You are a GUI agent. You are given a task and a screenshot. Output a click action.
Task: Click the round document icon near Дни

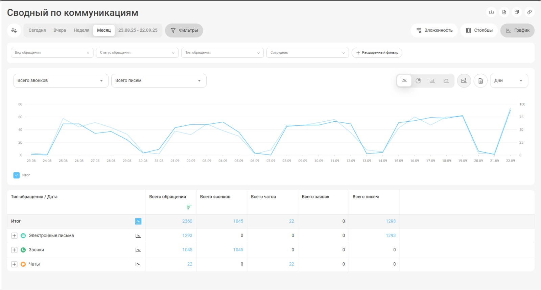(480, 81)
